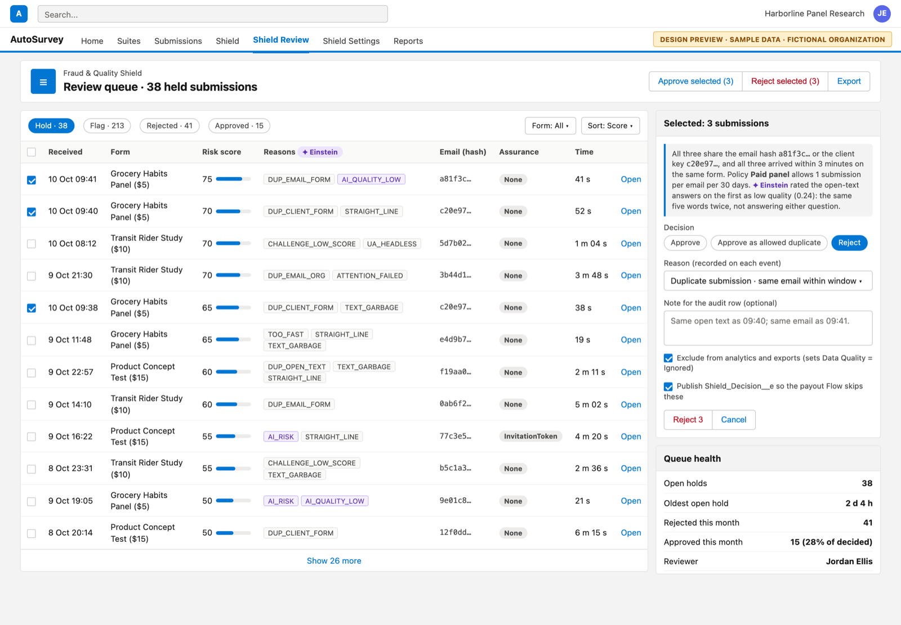Click the ATTENTION_FAILED reason tag
The width and height of the screenshot is (901, 625).
369,276
